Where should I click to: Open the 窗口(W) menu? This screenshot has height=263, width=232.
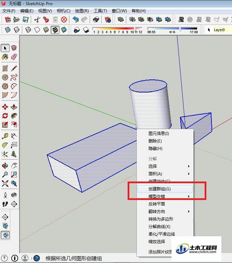pos(119,11)
